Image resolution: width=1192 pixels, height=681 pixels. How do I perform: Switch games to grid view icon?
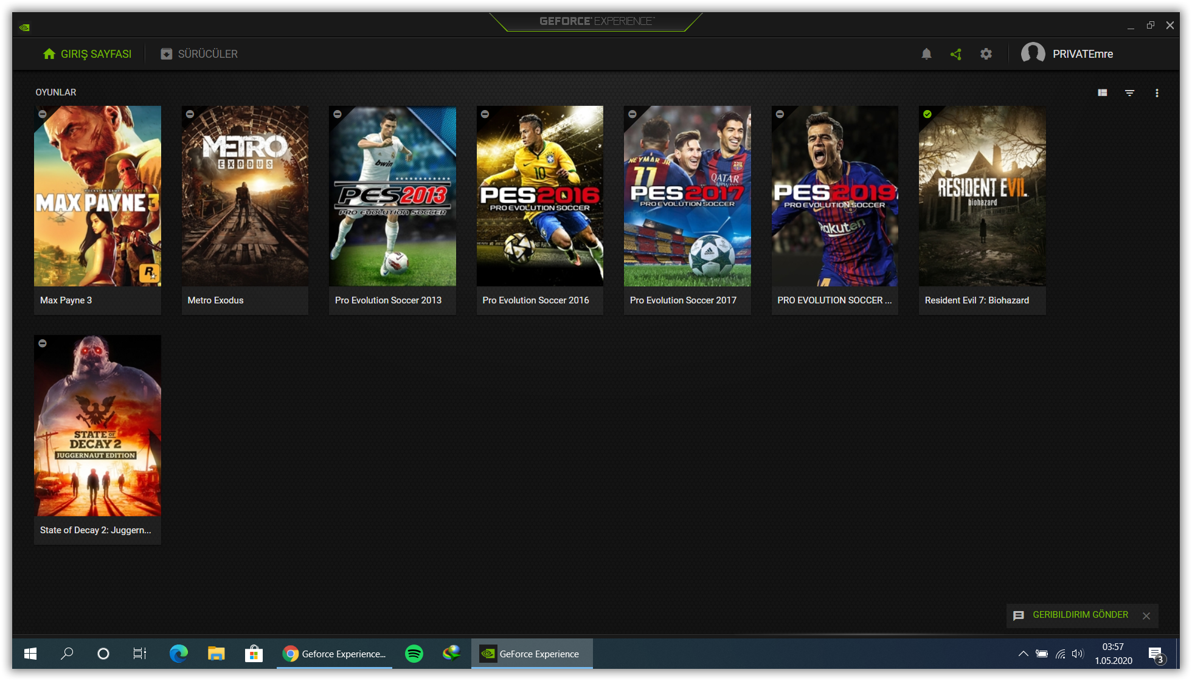point(1103,93)
